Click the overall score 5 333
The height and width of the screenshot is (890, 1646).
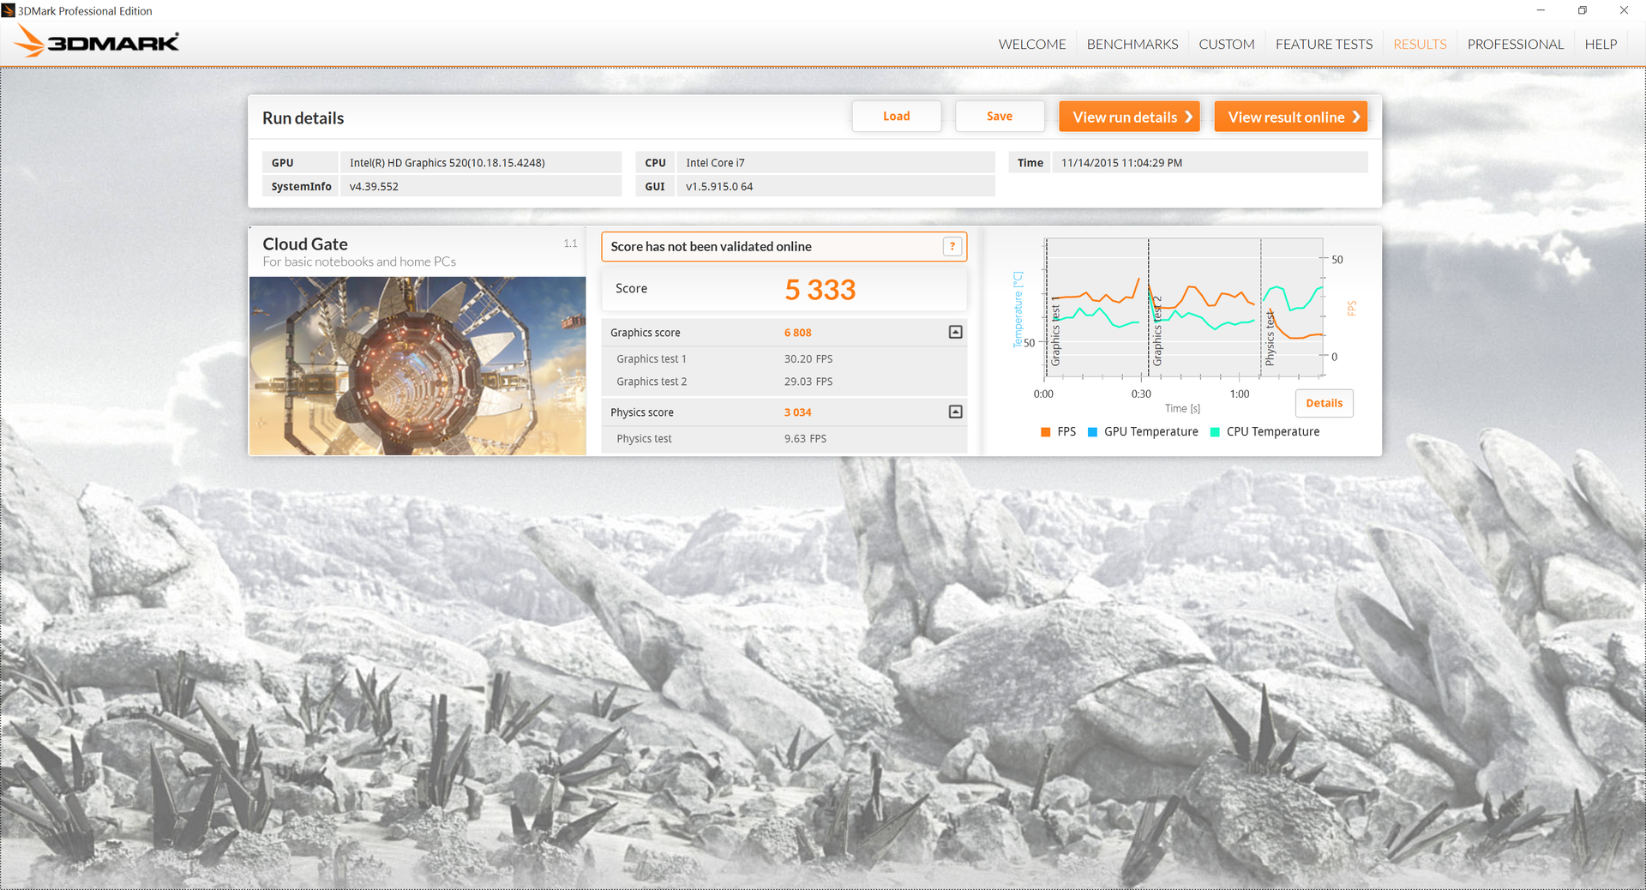820,290
